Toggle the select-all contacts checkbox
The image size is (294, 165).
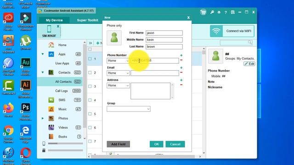[x=90, y=49]
